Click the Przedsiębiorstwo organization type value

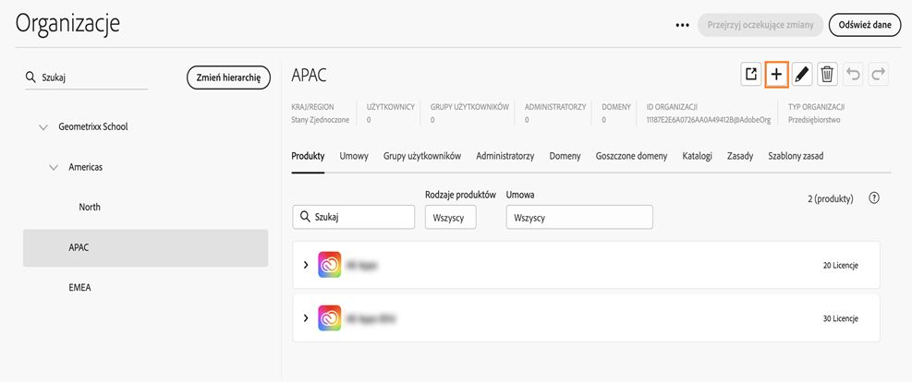[x=814, y=120]
